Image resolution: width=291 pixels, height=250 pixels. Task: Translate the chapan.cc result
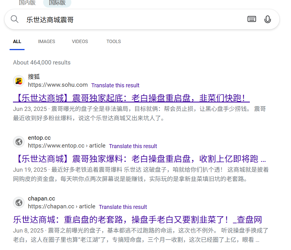tap(123, 207)
